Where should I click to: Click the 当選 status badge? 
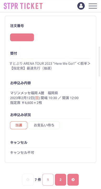19,125
